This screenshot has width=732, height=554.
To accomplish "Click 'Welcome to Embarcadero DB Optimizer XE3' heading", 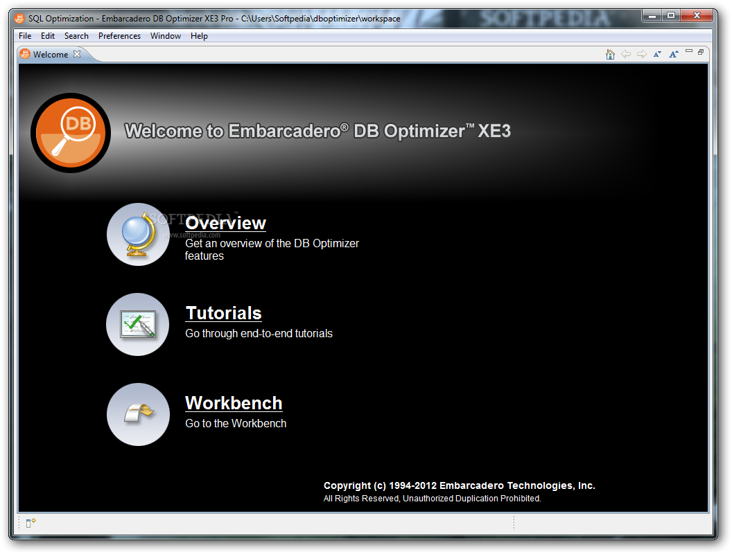I will pos(317,131).
